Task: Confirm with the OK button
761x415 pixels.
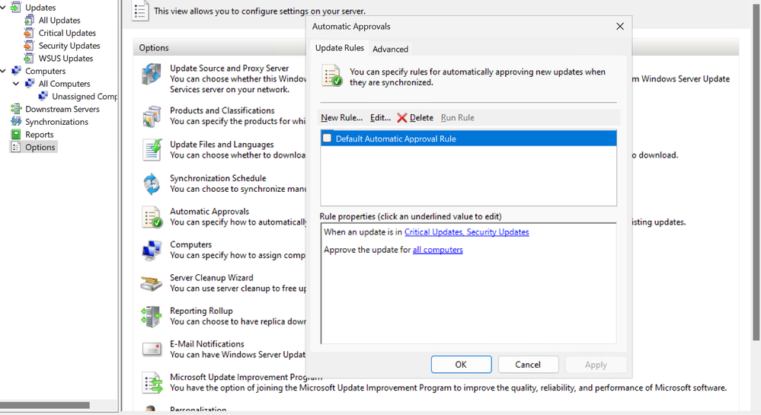Action: point(461,365)
